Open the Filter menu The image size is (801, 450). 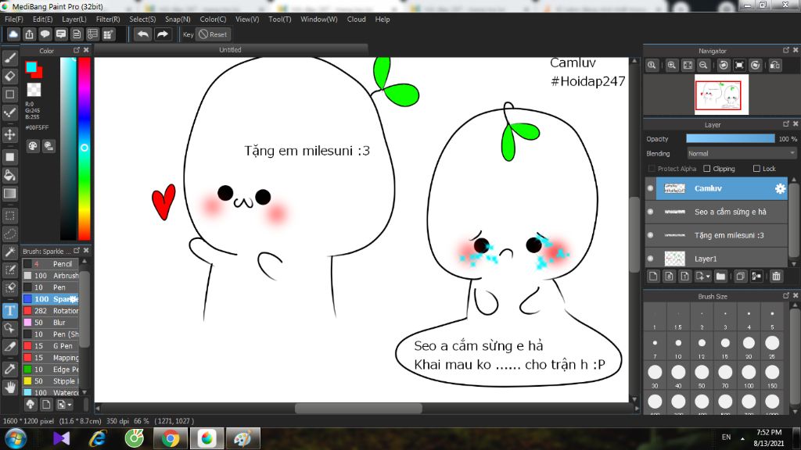(108, 20)
